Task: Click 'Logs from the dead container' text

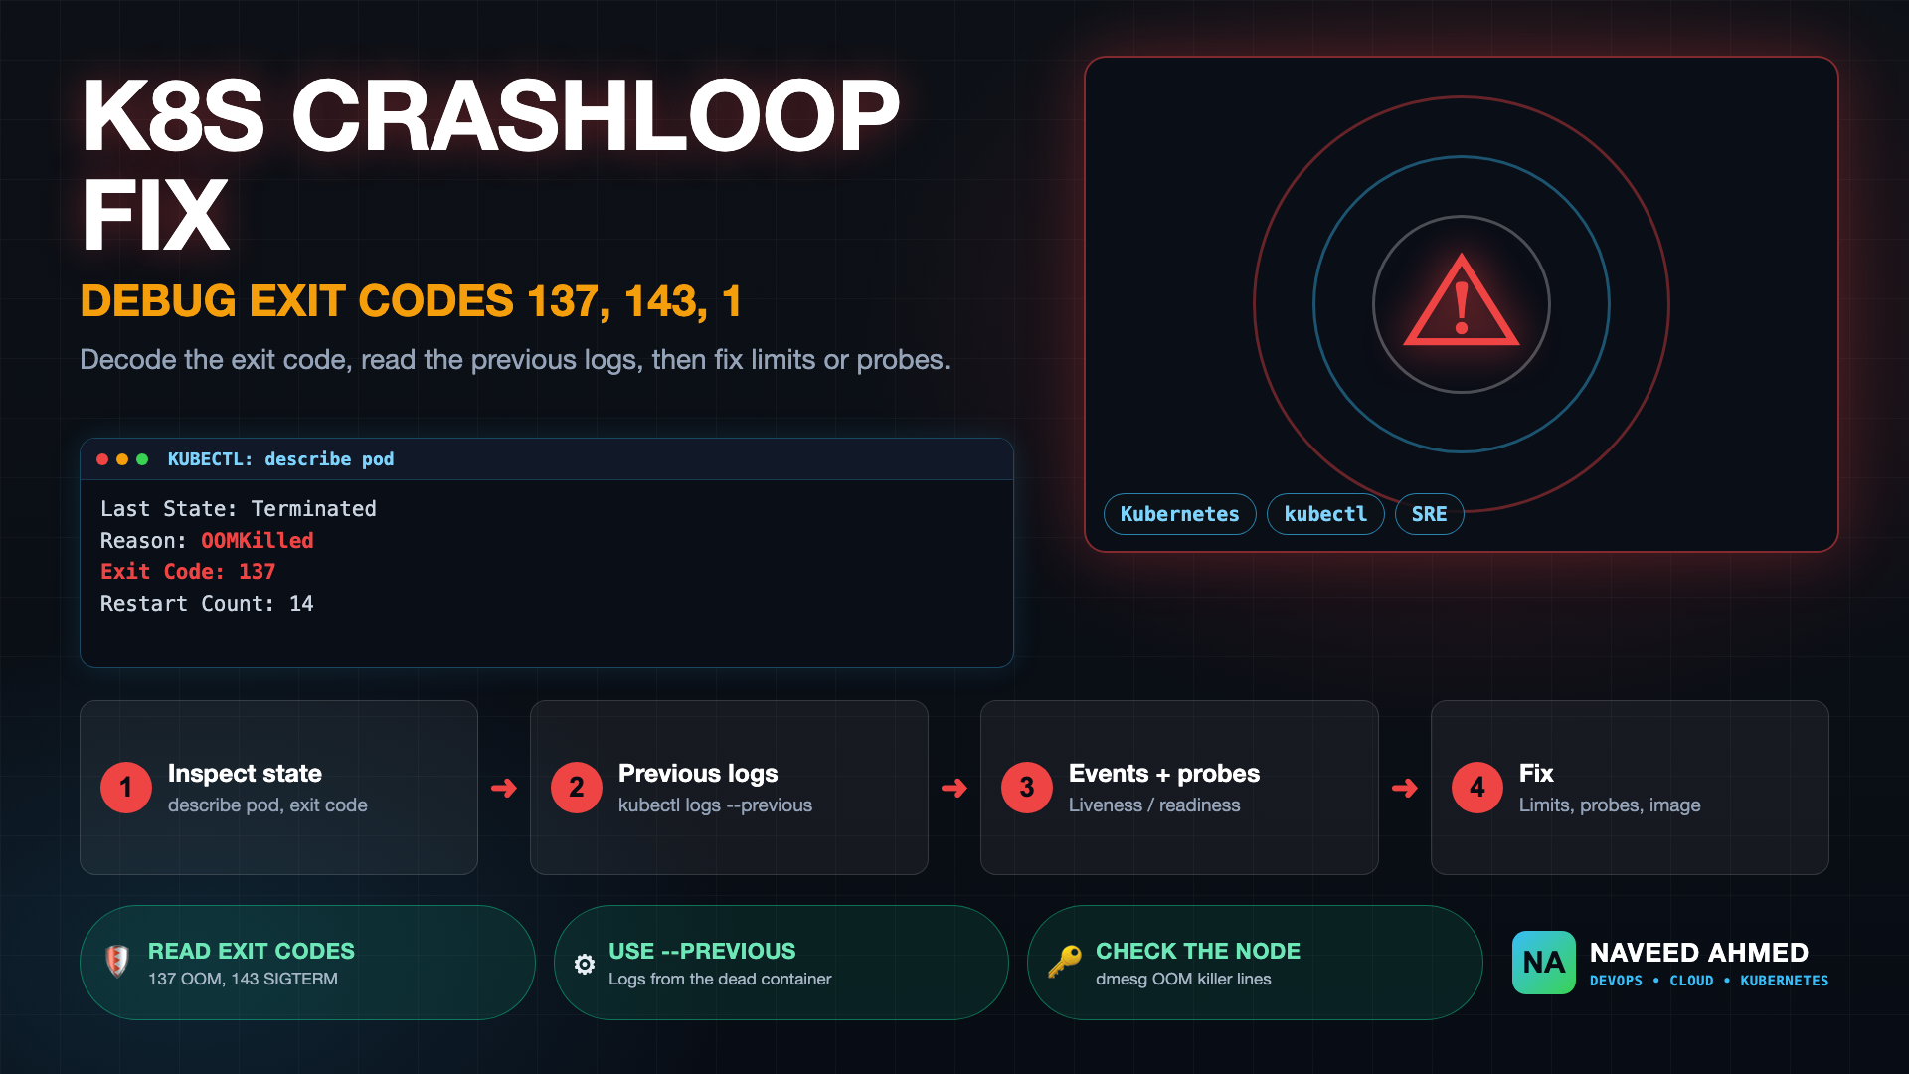Action: point(720,979)
